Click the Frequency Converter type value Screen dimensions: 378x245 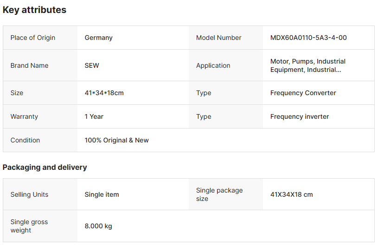click(303, 93)
